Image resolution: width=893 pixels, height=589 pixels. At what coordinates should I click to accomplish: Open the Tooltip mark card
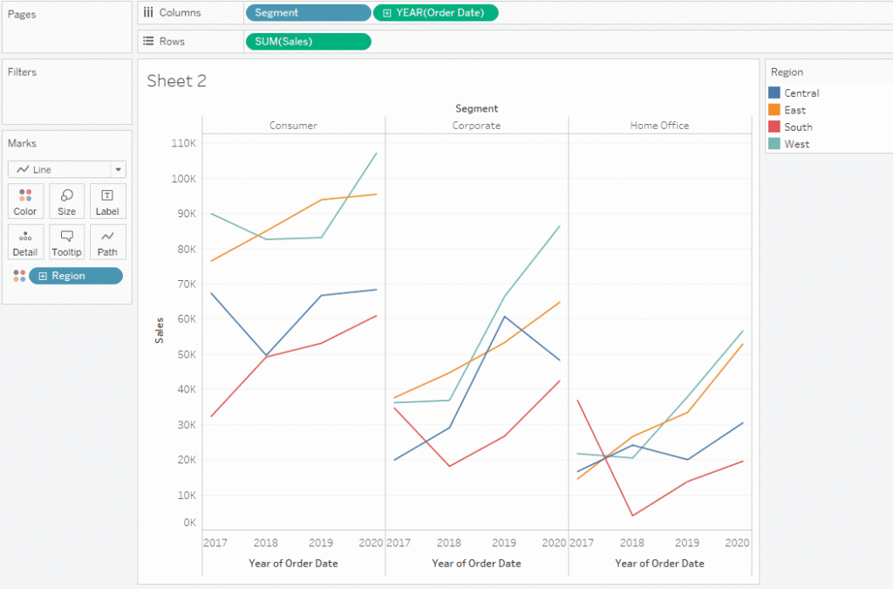coord(66,242)
